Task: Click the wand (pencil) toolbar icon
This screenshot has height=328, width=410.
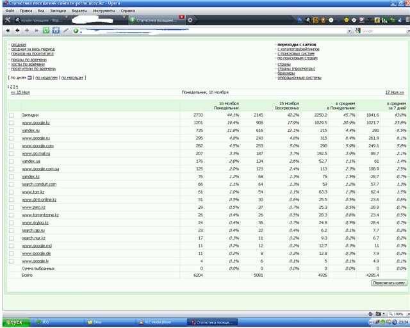Action: point(66,30)
